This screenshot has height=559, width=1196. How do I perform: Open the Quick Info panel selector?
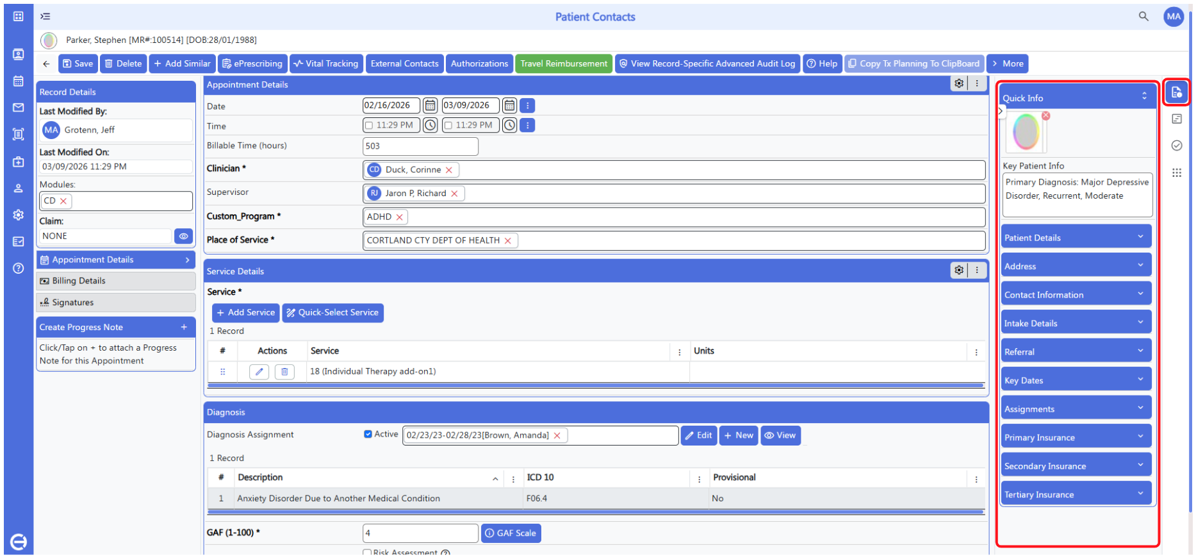(x=1144, y=96)
